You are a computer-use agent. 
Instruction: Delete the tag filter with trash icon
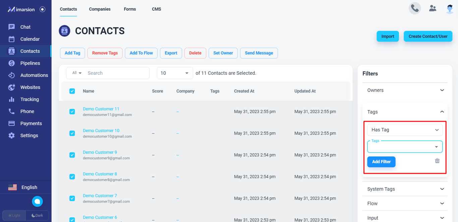pyautogui.click(x=437, y=161)
